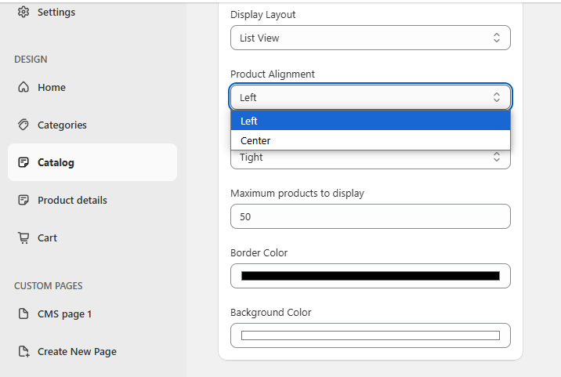Click the Settings gear icon

point(24,12)
